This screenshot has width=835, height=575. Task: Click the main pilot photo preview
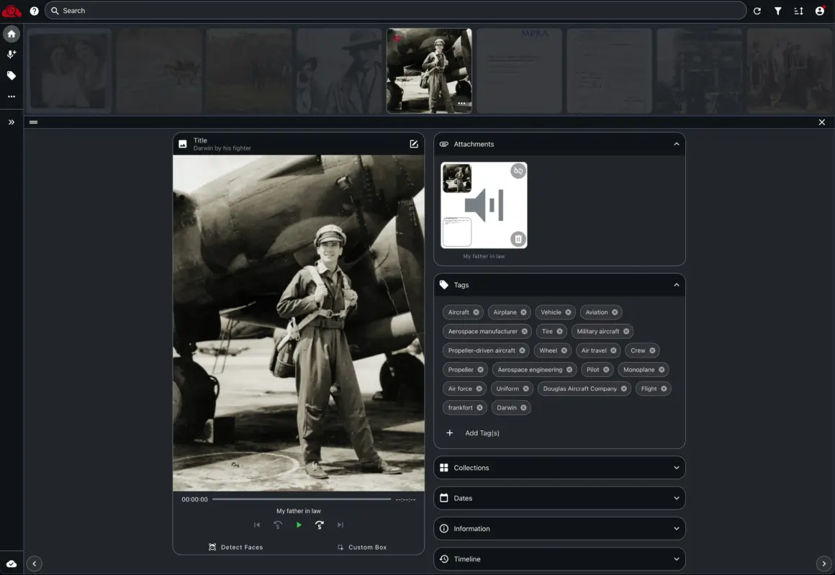click(x=299, y=323)
